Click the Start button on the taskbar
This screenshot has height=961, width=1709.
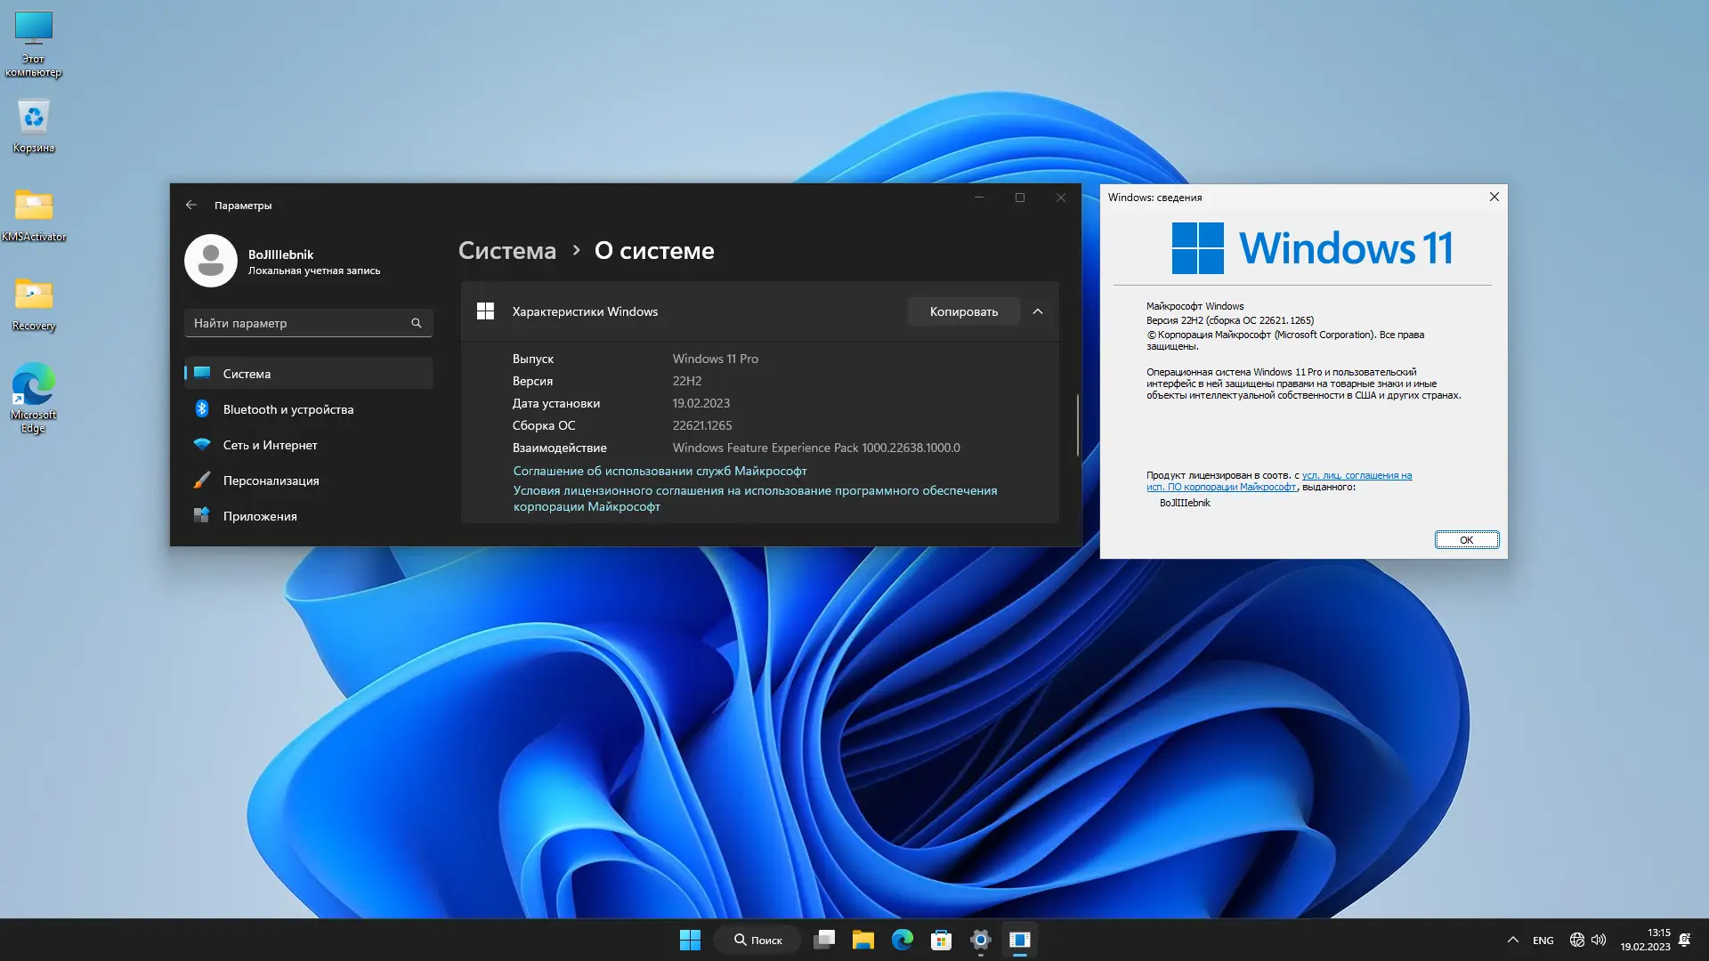pyautogui.click(x=690, y=940)
